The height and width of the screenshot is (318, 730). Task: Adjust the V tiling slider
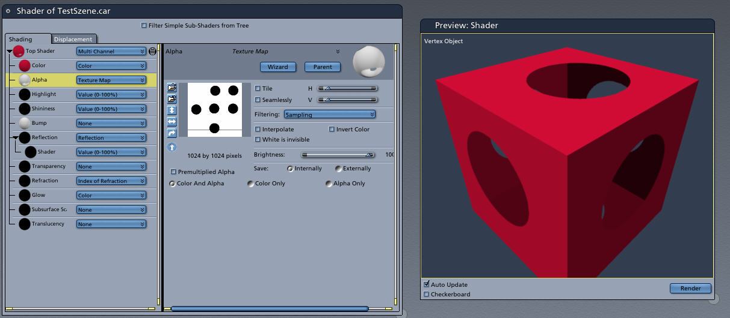click(x=347, y=100)
